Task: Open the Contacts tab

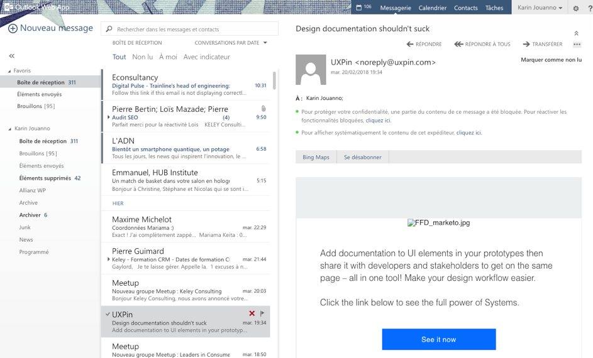Action: (x=465, y=8)
